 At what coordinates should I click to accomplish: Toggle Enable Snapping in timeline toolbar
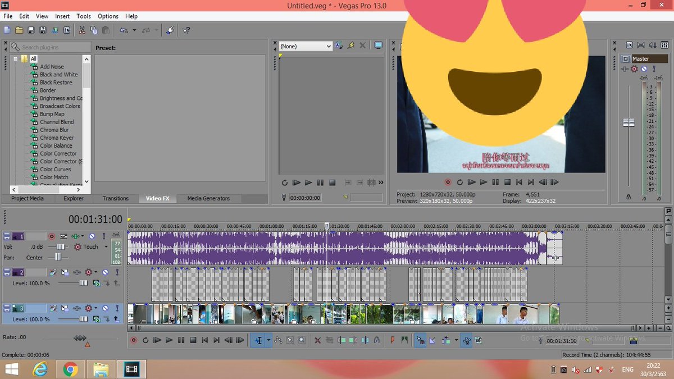[420, 340]
